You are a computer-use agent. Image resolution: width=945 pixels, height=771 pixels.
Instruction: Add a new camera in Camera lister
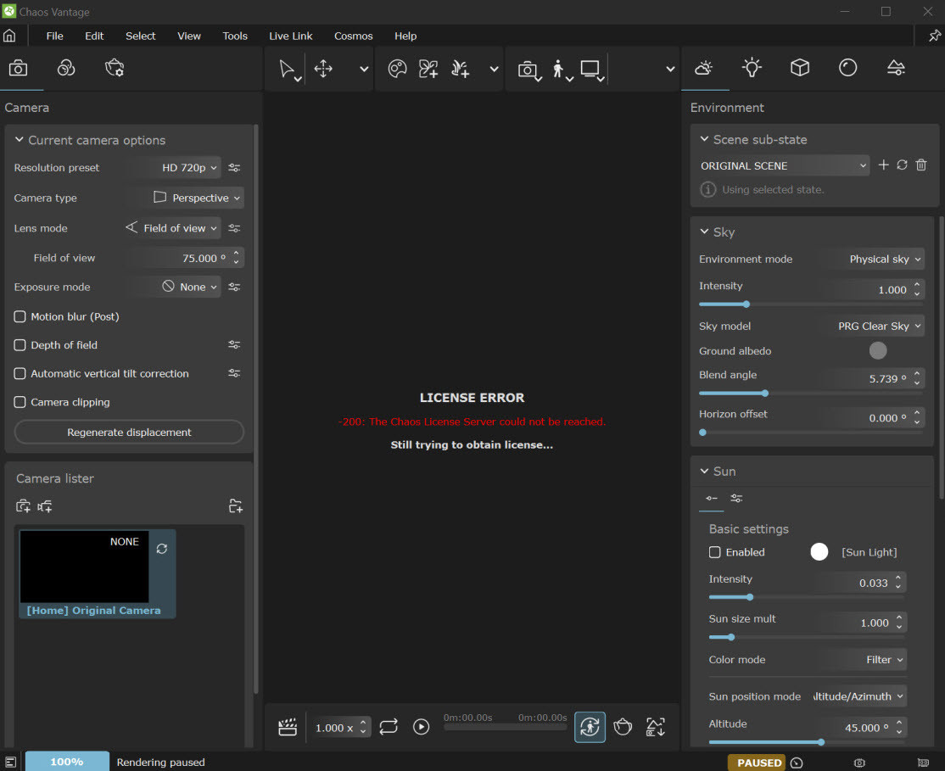[x=23, y=506]
